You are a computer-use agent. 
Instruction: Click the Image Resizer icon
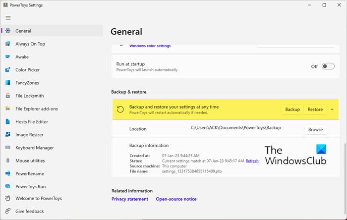(x=8, y=135)
